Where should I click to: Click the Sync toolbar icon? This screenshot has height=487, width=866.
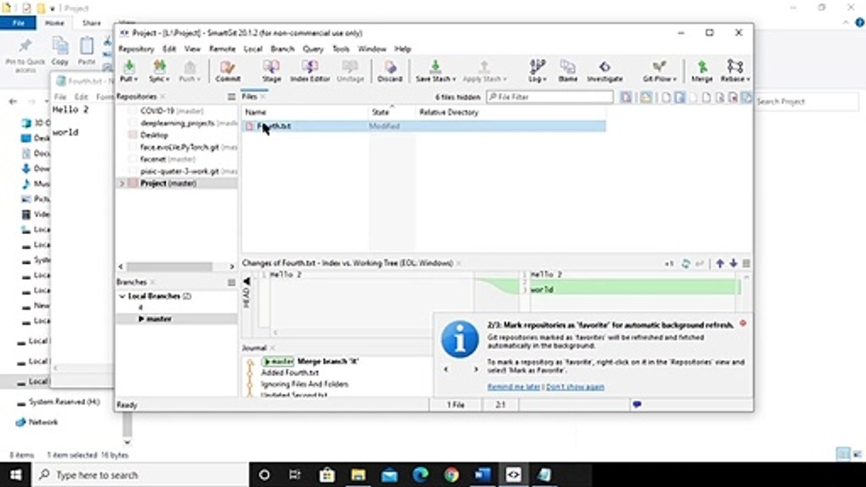159,67
